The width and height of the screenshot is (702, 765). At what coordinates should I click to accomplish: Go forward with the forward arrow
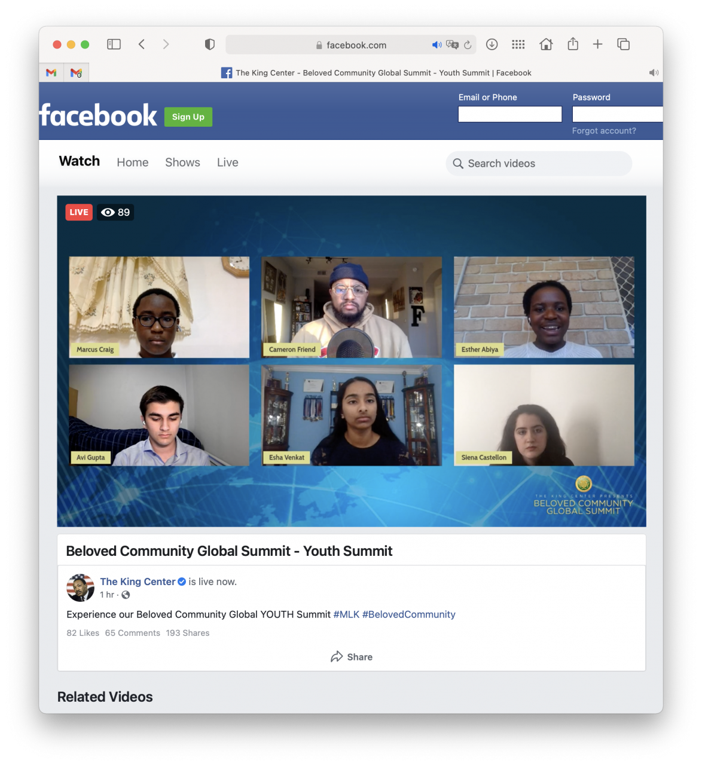pyautogui.click(x=166, y=44)
